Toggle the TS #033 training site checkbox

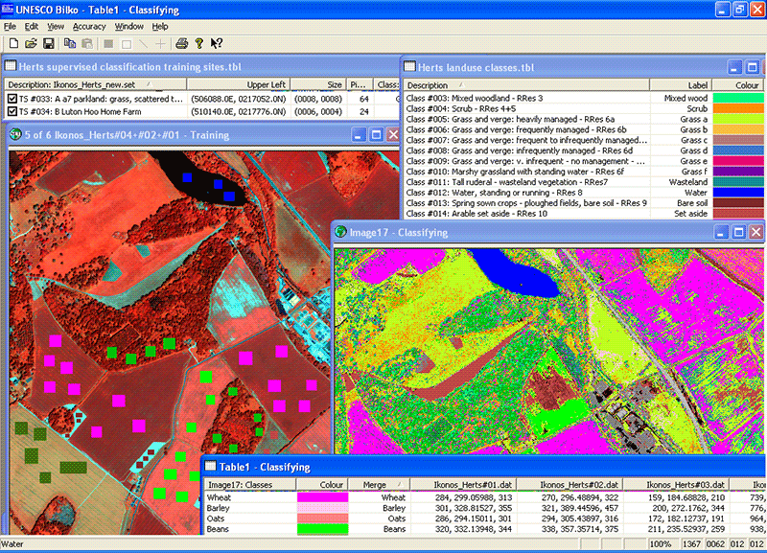tap(12, 99)
